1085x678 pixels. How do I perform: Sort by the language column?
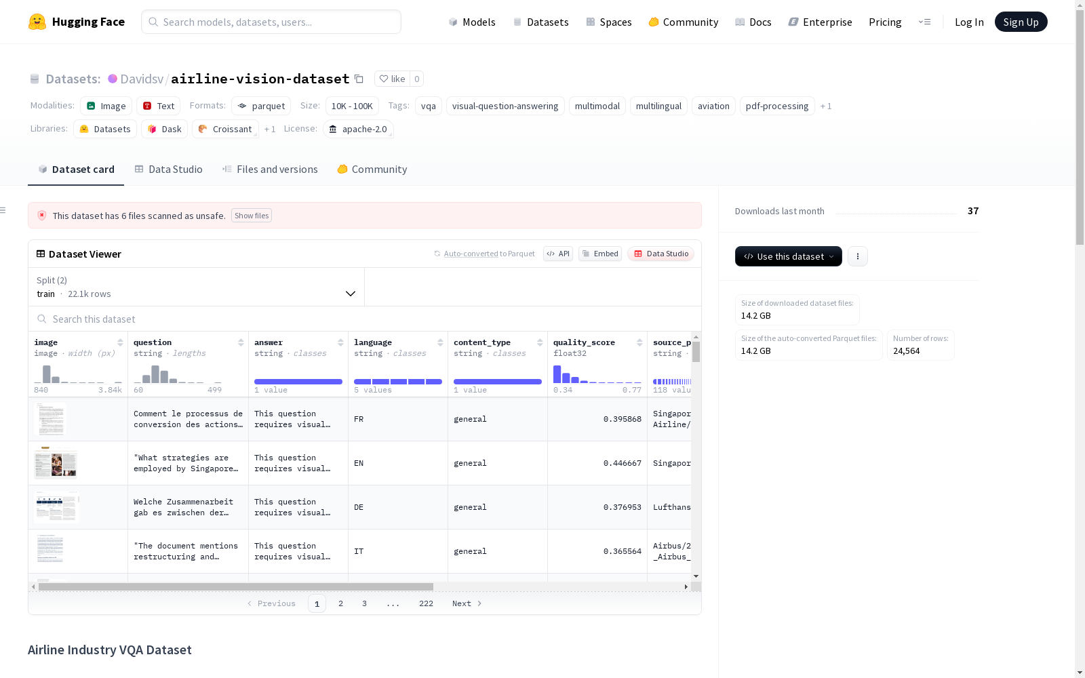pyautogui.click(x=440, y=342)
